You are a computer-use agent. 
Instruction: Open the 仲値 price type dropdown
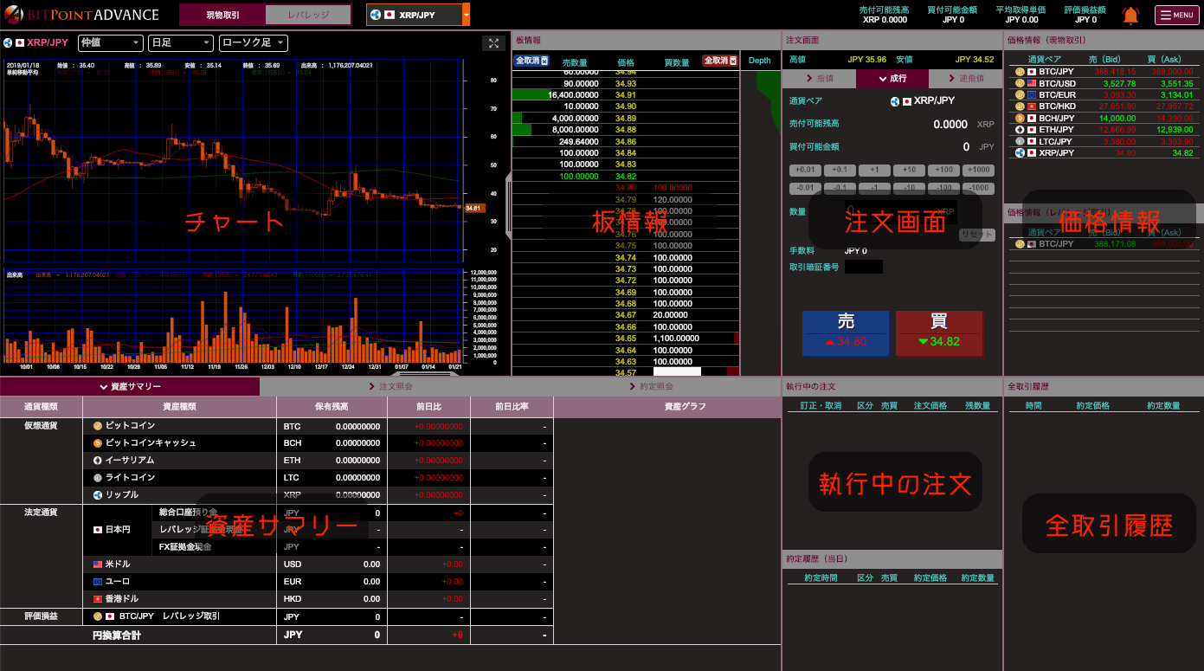point(111,42)
